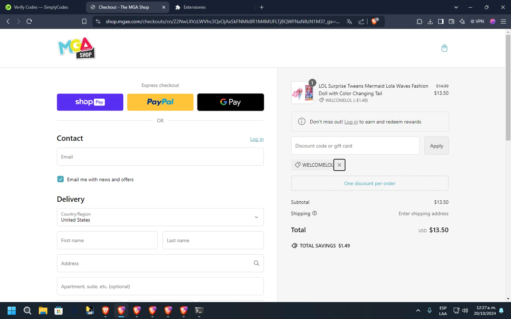Open the volume speaker tray icon
511x319 pixels.
(465, 310)
